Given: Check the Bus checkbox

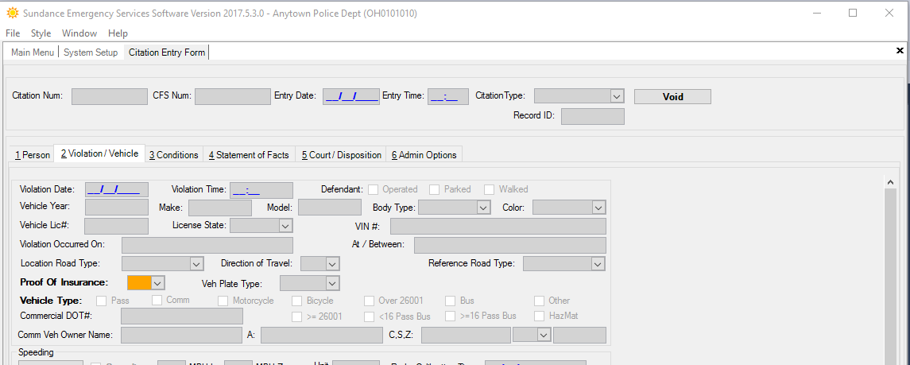Looking at the screenshot, I should tap(451, 301).
